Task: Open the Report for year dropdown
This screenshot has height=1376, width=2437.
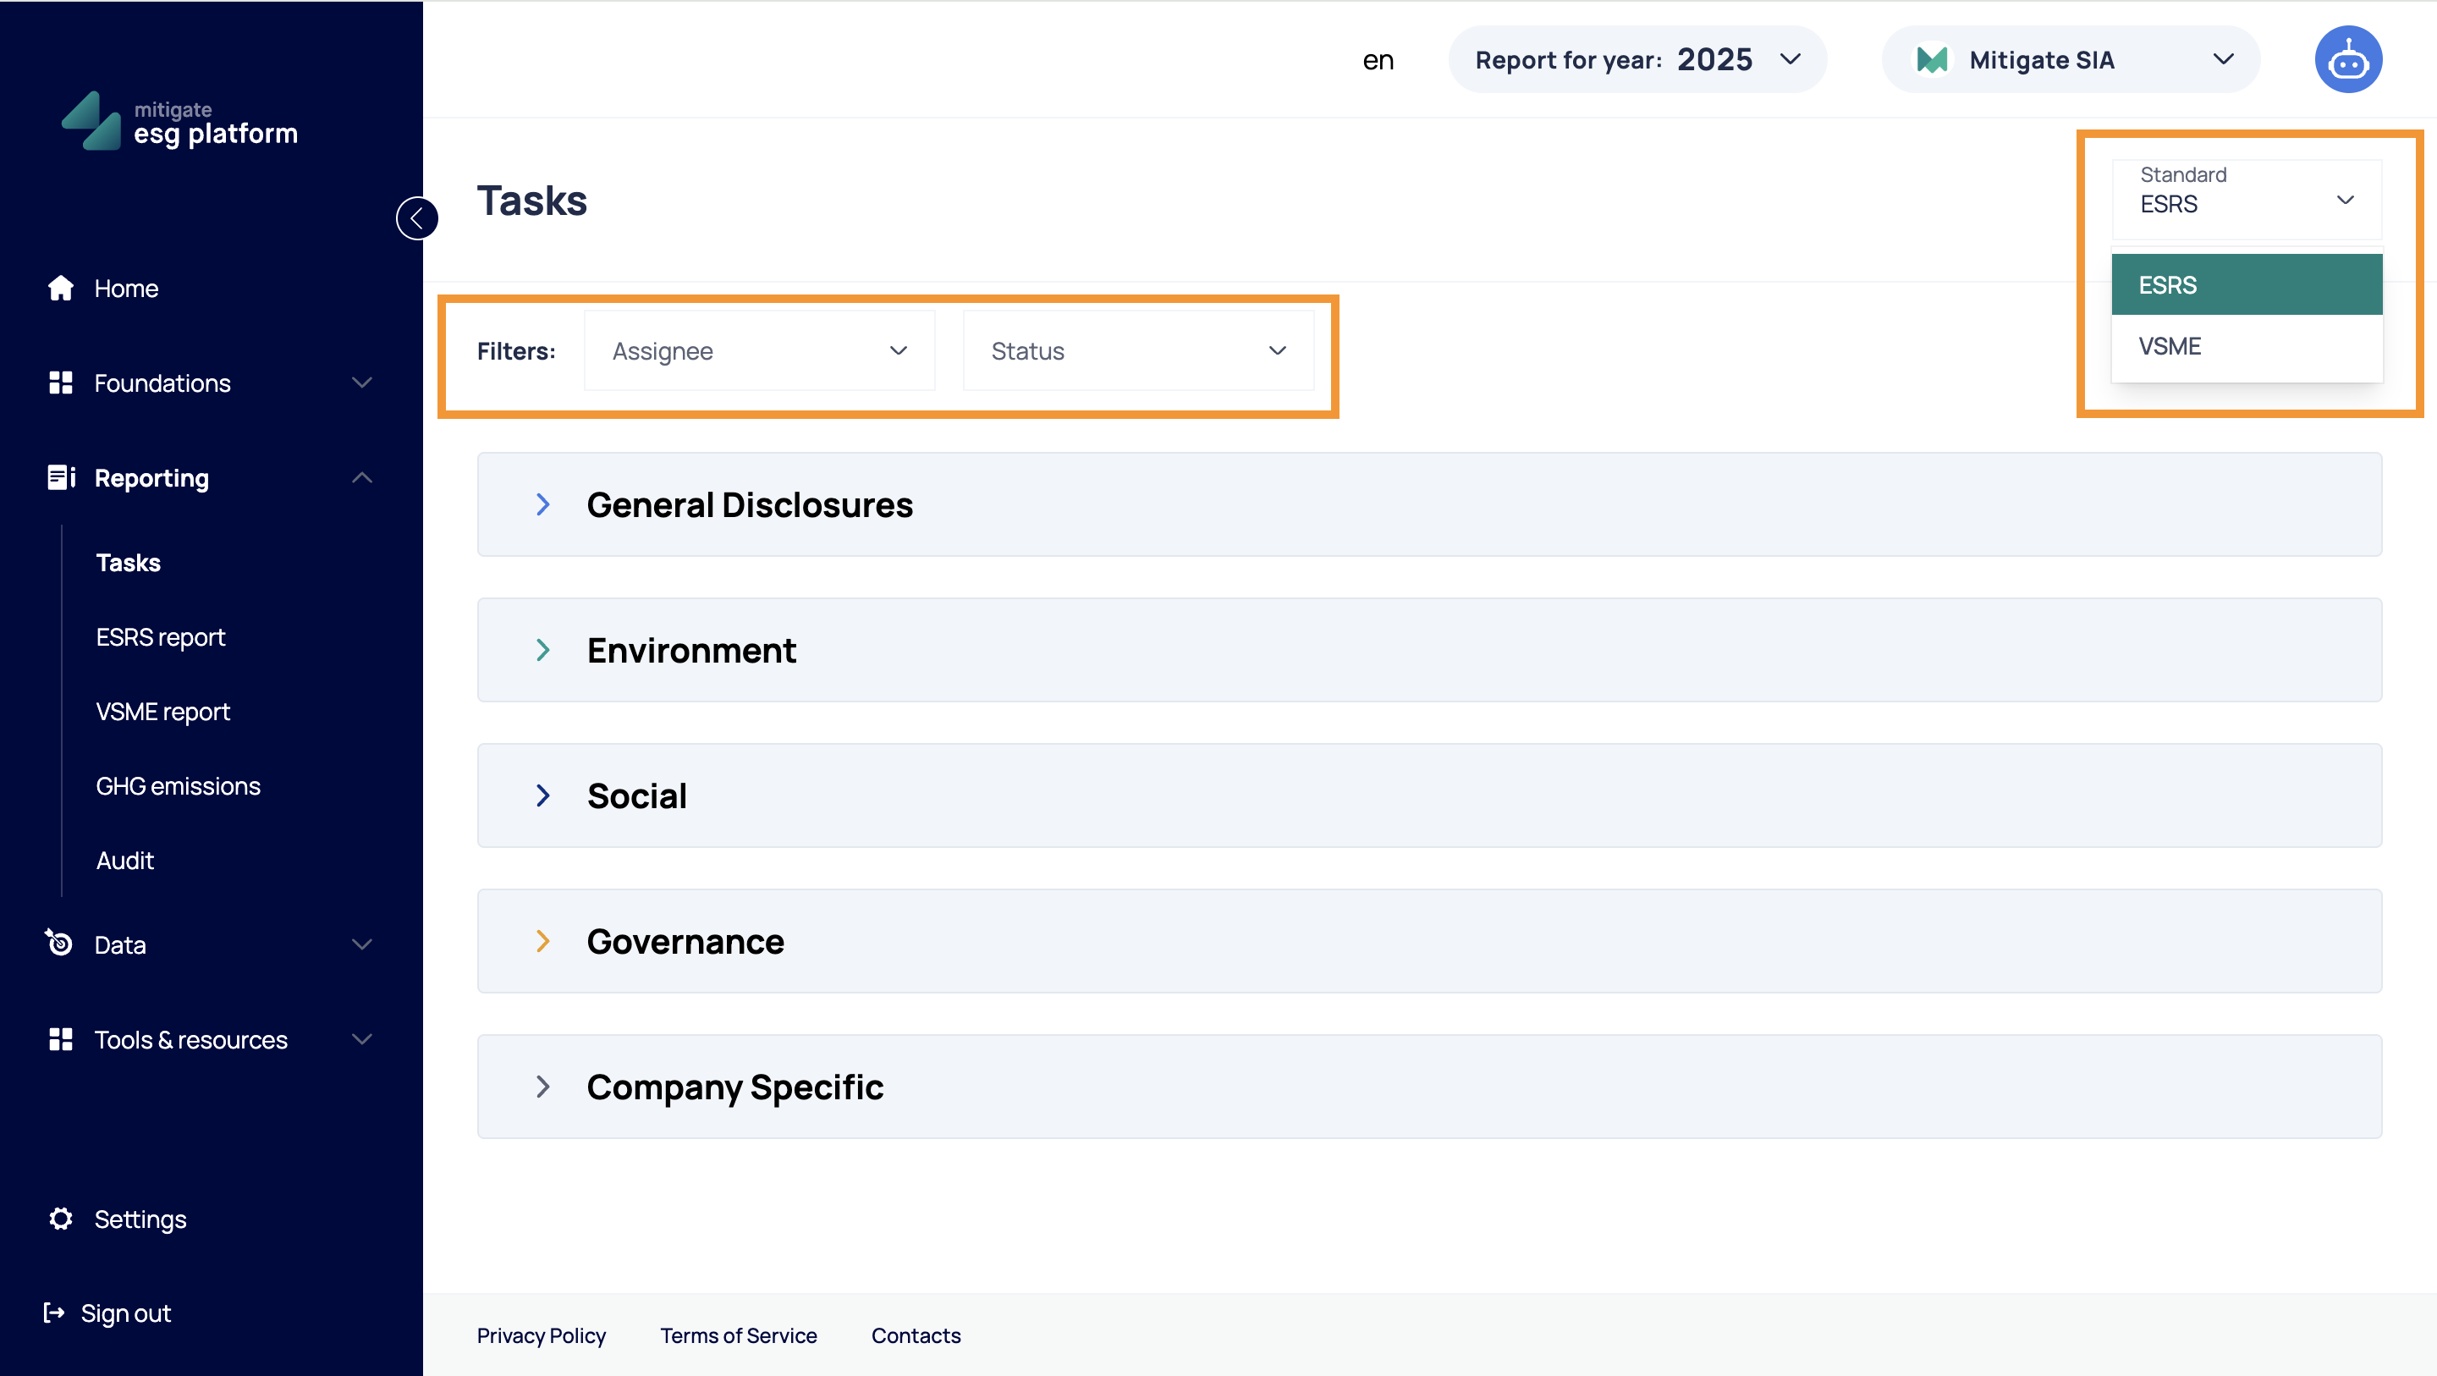Action: [1637, 59]
